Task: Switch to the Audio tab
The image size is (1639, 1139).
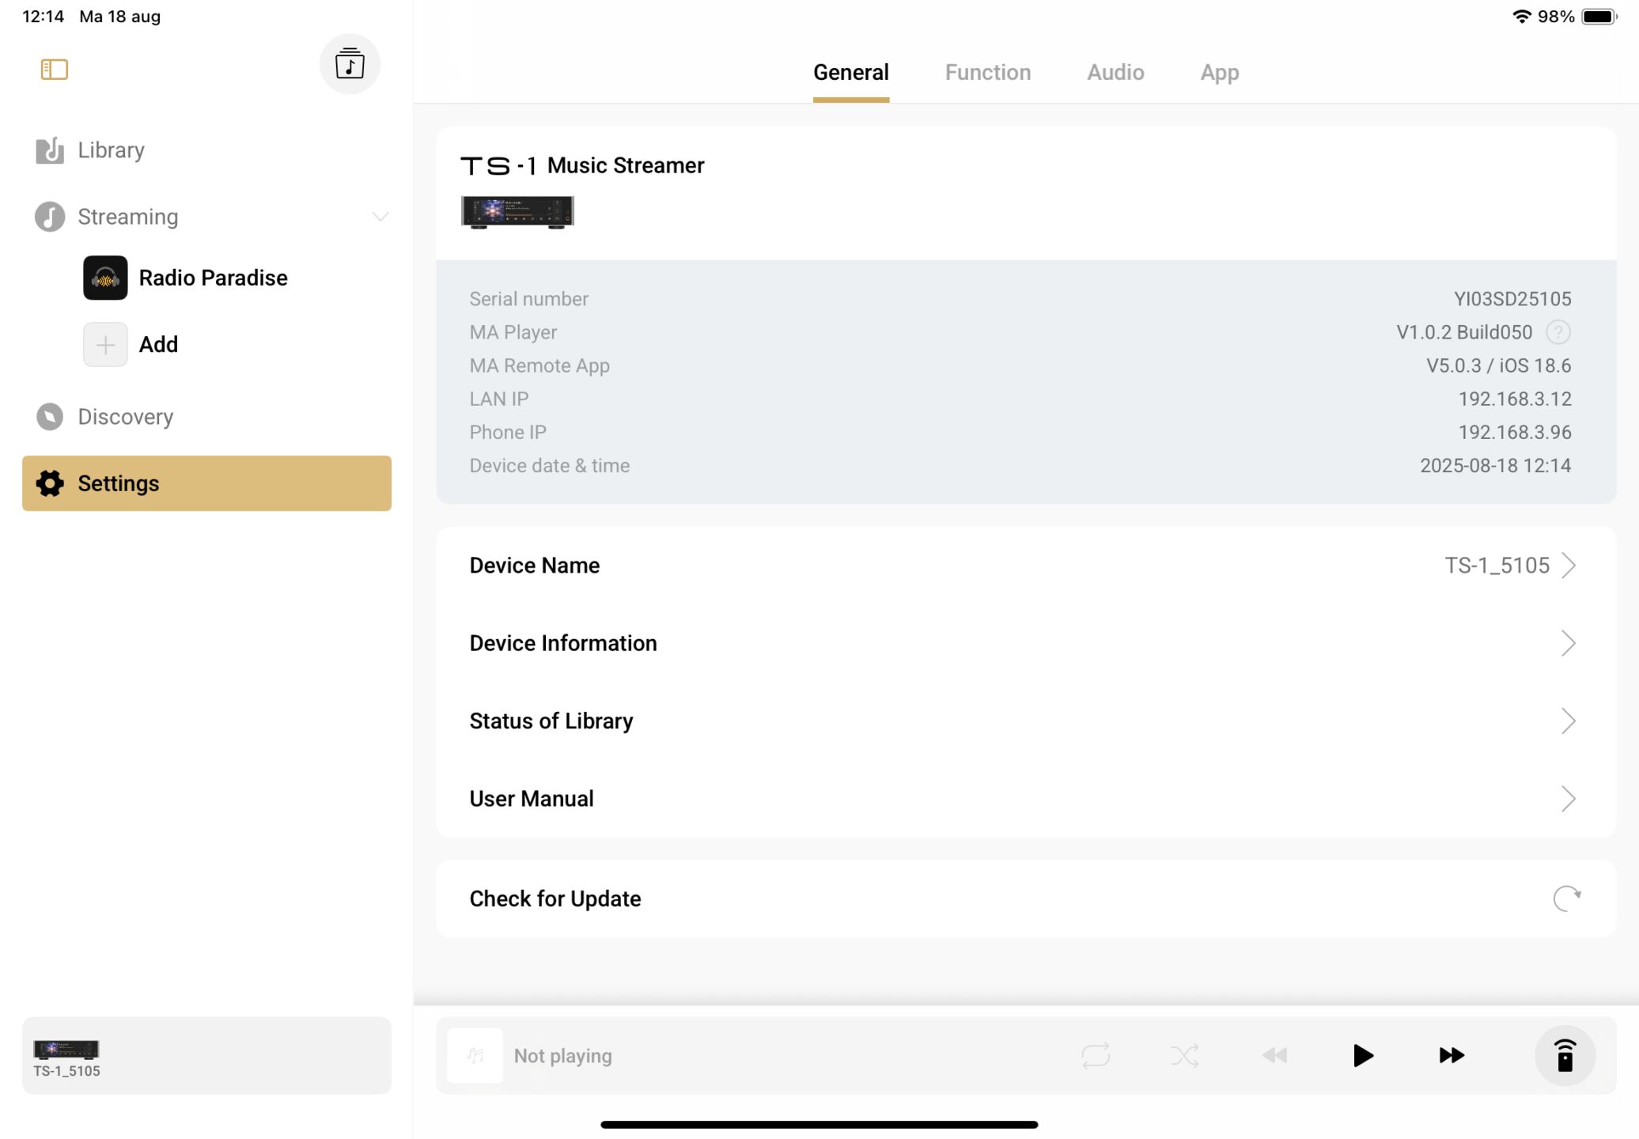Action: [1115, 73]
